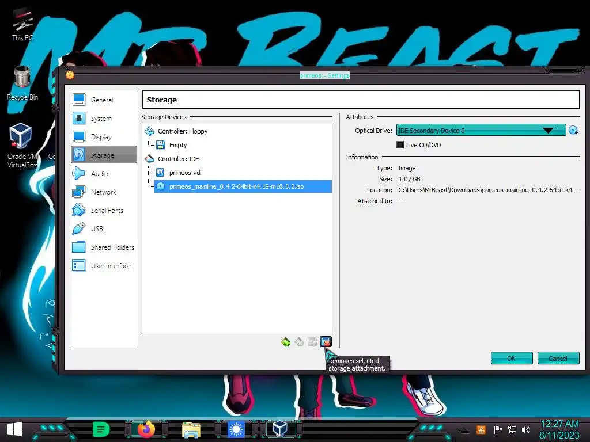
Task: Open the Audio settings category
Action: click(104, 174)
